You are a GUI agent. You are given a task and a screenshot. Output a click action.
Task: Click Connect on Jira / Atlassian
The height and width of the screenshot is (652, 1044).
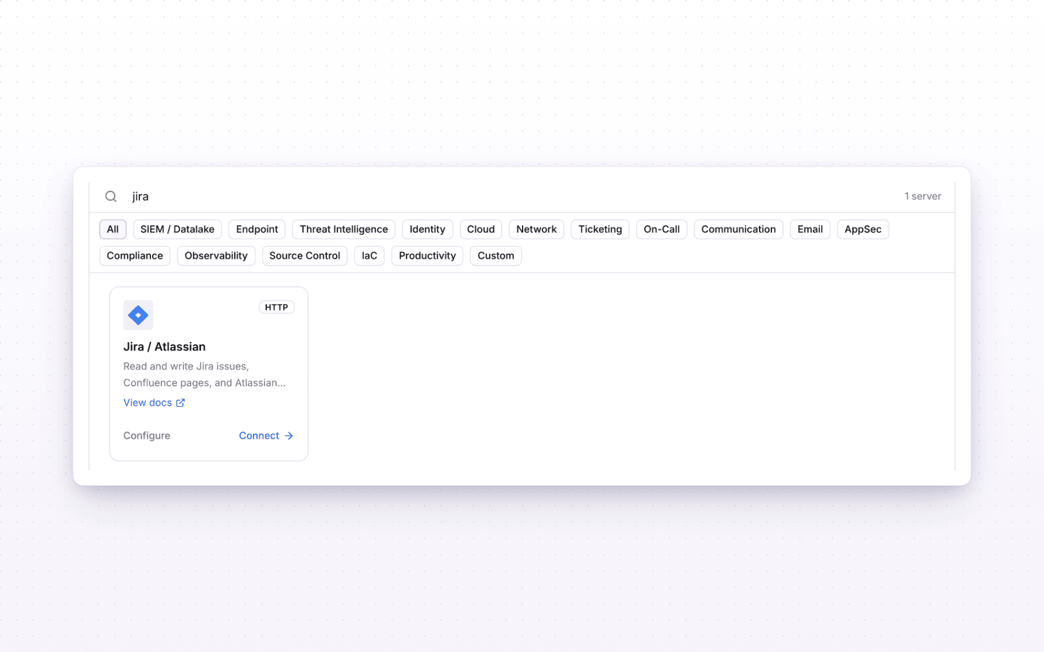pos(266,435)
